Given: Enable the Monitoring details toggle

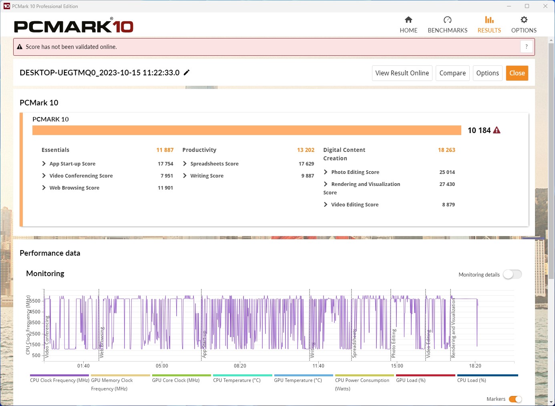Looking at the screenshot, I should [x=512, y=275].
